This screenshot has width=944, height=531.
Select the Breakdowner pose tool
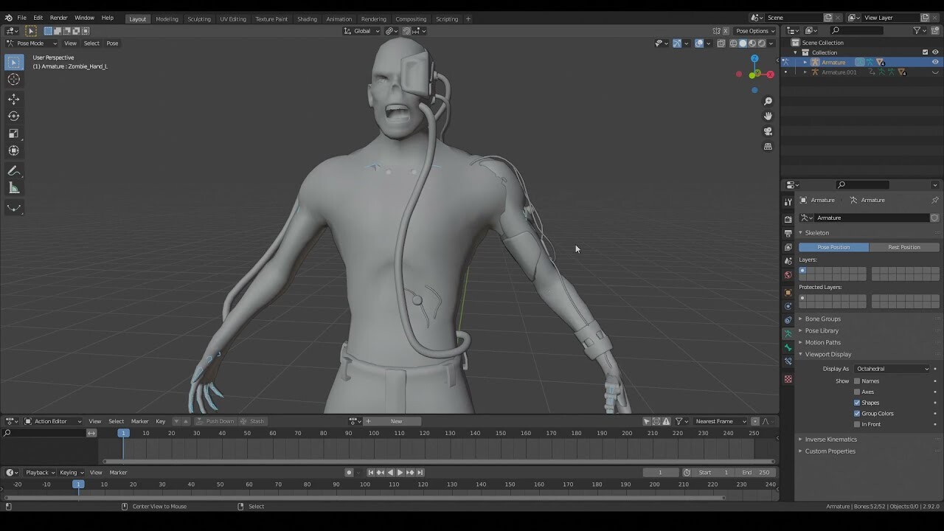(14, 208)
